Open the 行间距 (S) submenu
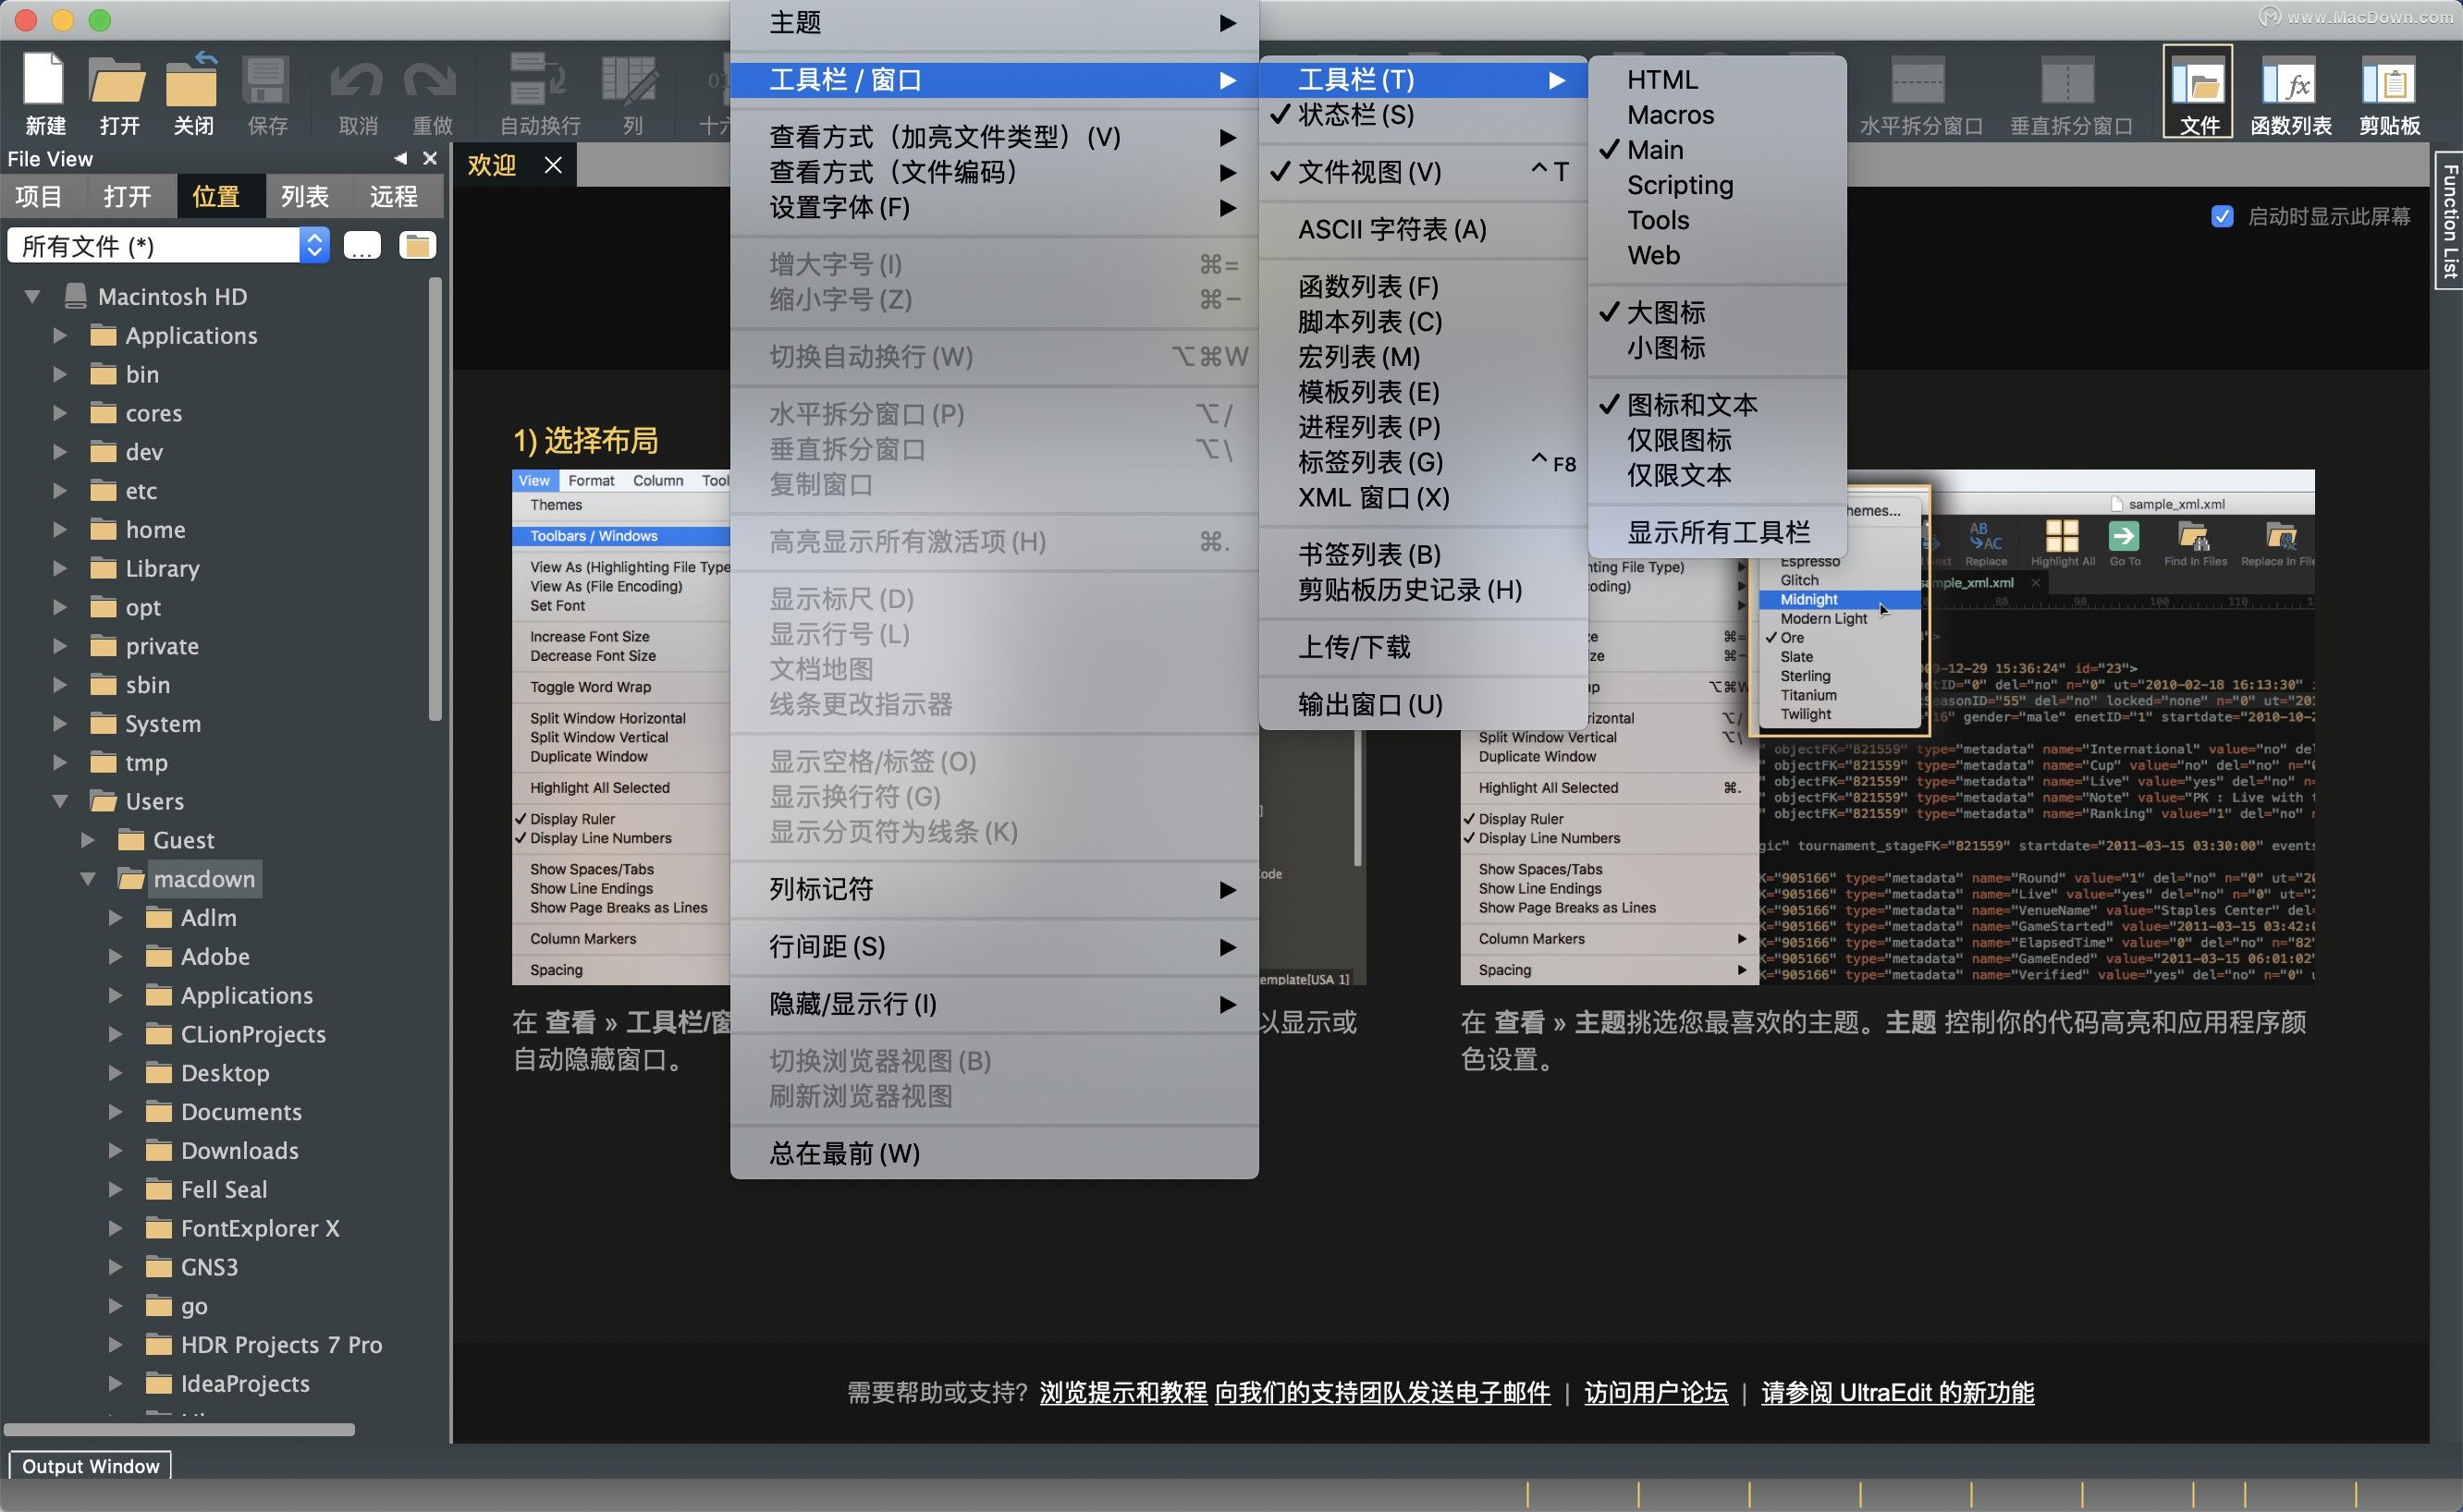 pyautogui.click(x=995, y=946)
